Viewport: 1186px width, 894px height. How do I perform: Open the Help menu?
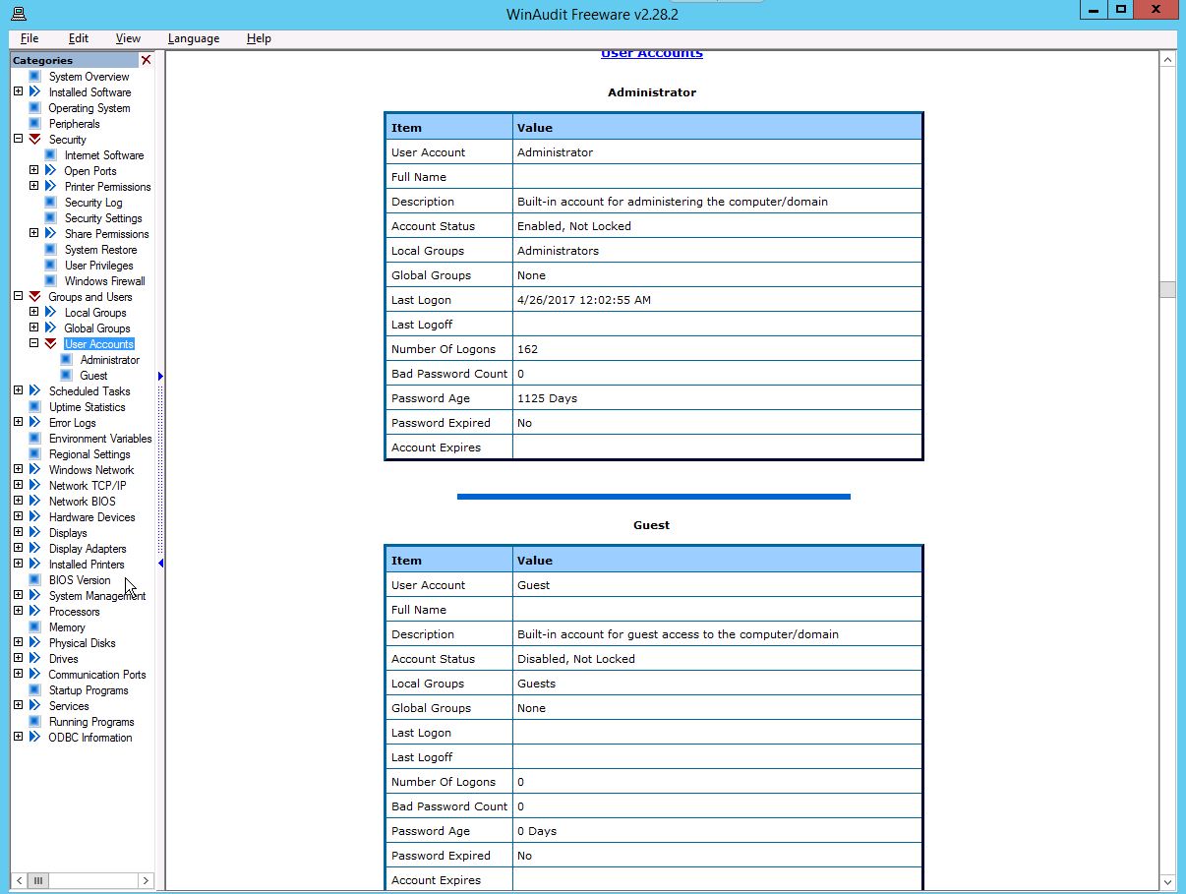259,38
